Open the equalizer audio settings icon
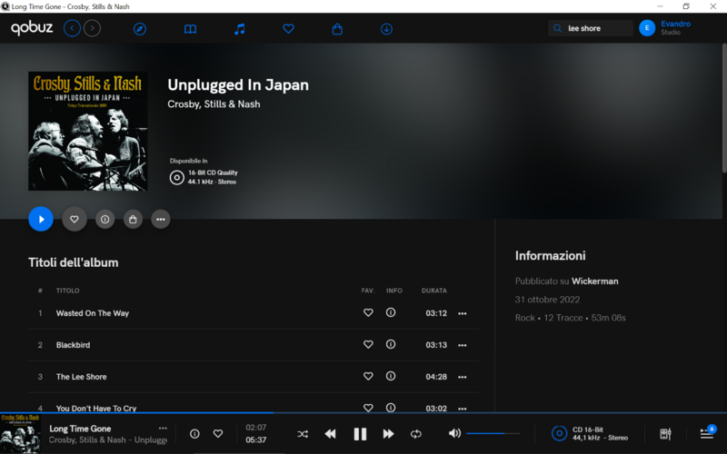The width and height of the screenshot is (727, 454). (x=665, y=434)
